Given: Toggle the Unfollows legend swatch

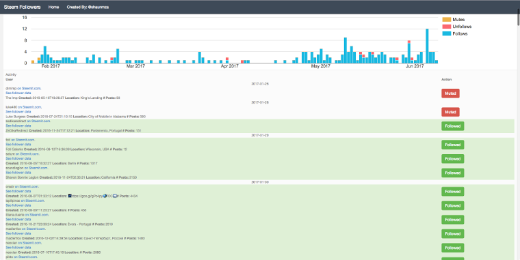Looking at the screenshot, I should pyautogui.click(x=447, y=27).
